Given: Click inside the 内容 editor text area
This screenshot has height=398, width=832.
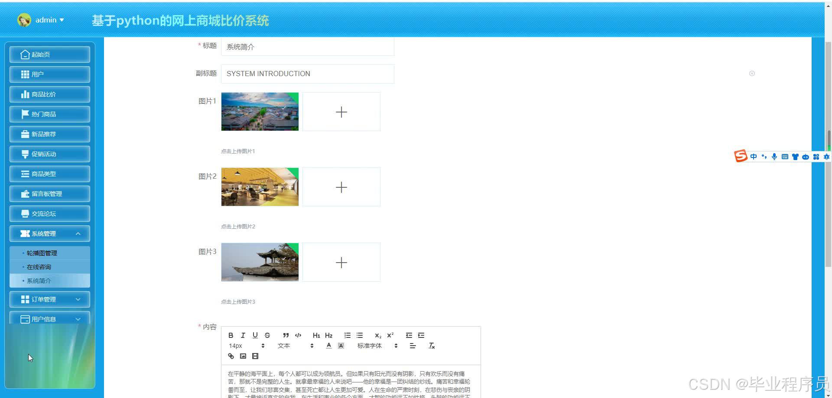Looking at the screenshot, I should point(351,382).
